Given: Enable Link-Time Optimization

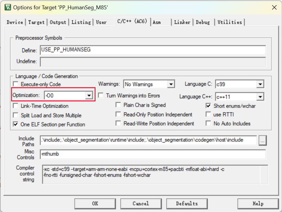Looking at the screenshot, I should click(x=16, y=106).
